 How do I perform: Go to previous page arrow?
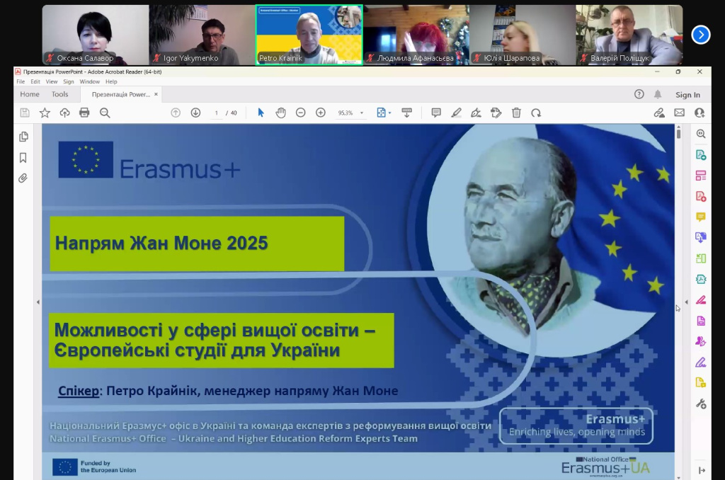(x=176, y=113)
